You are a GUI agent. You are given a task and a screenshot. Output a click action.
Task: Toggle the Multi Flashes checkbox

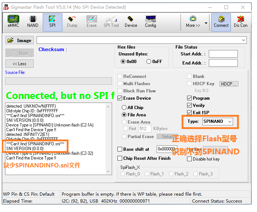pyautogui.click(x=120, y=84)
